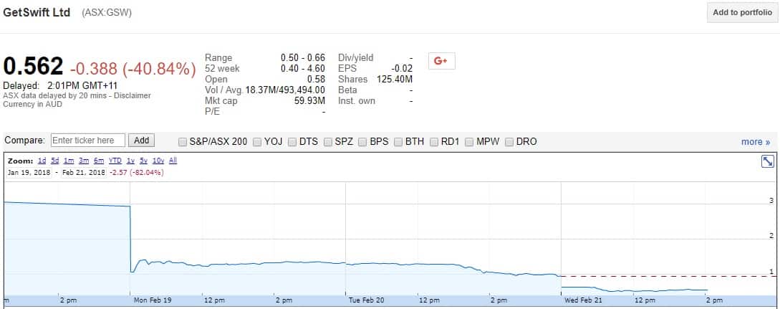Click the Google+ share icon

[x=441, y=61]
